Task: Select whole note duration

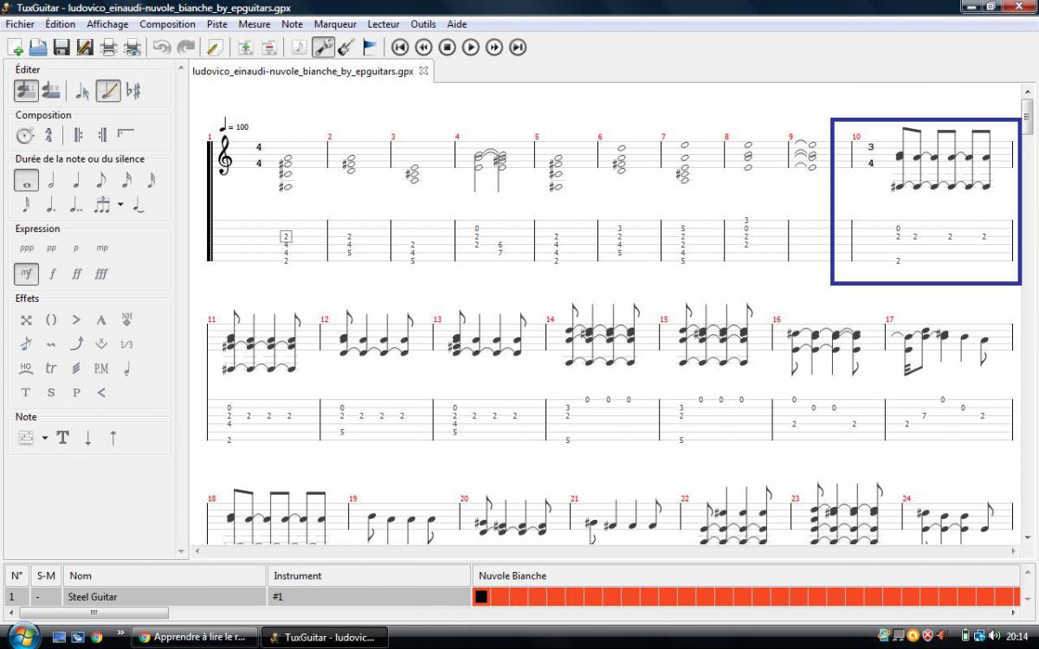Action: [26, 181]
